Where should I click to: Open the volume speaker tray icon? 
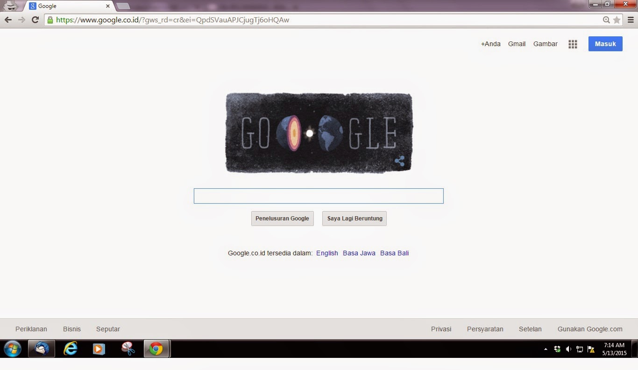click(568, 349)
